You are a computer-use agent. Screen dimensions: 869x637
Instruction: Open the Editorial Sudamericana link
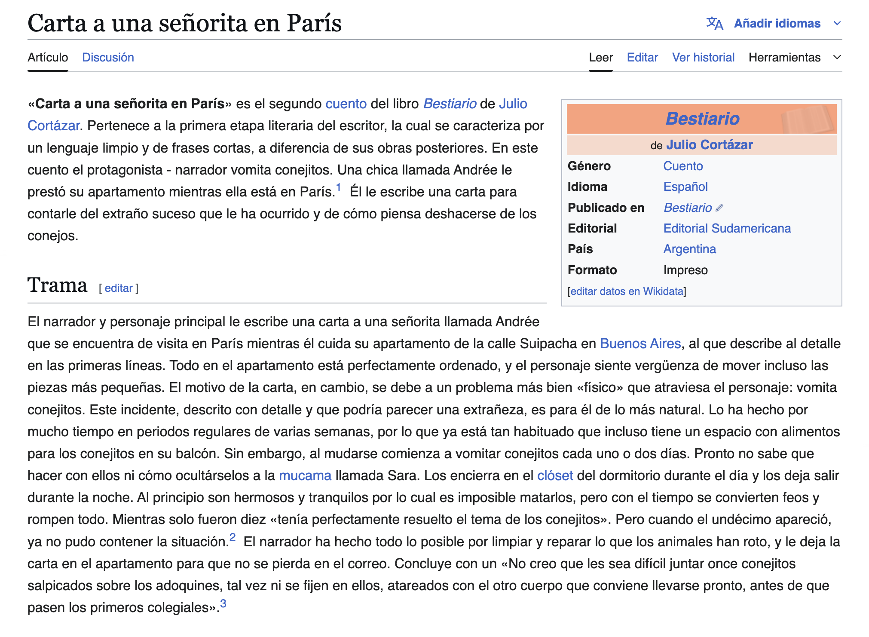pos(727,228)
